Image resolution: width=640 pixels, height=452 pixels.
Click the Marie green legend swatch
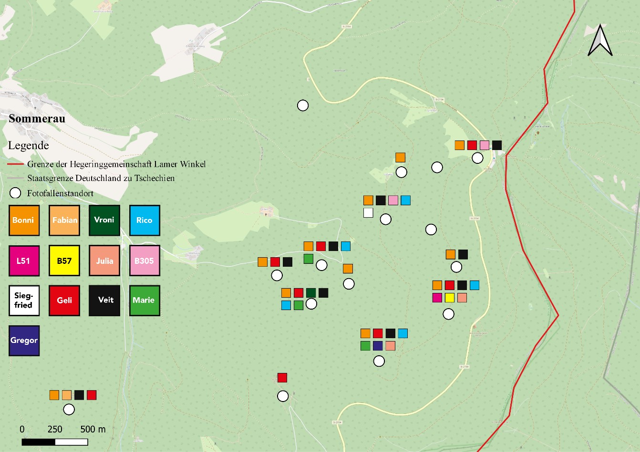tap(145, 300)
